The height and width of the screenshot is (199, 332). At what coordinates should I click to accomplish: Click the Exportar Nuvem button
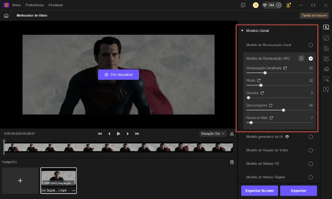(x=259, y=191)
